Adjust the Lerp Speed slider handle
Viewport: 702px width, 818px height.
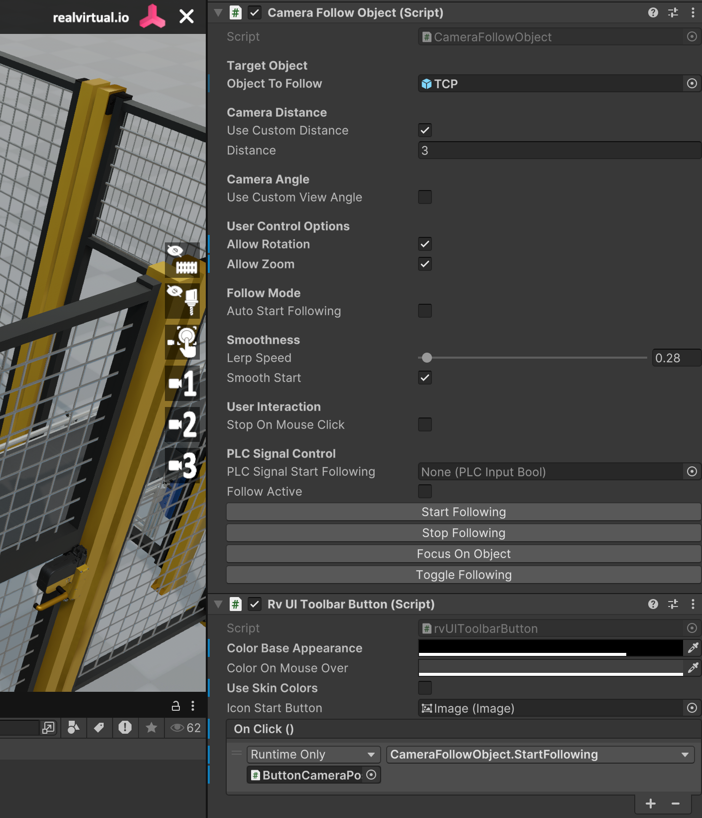coord(427,358)
